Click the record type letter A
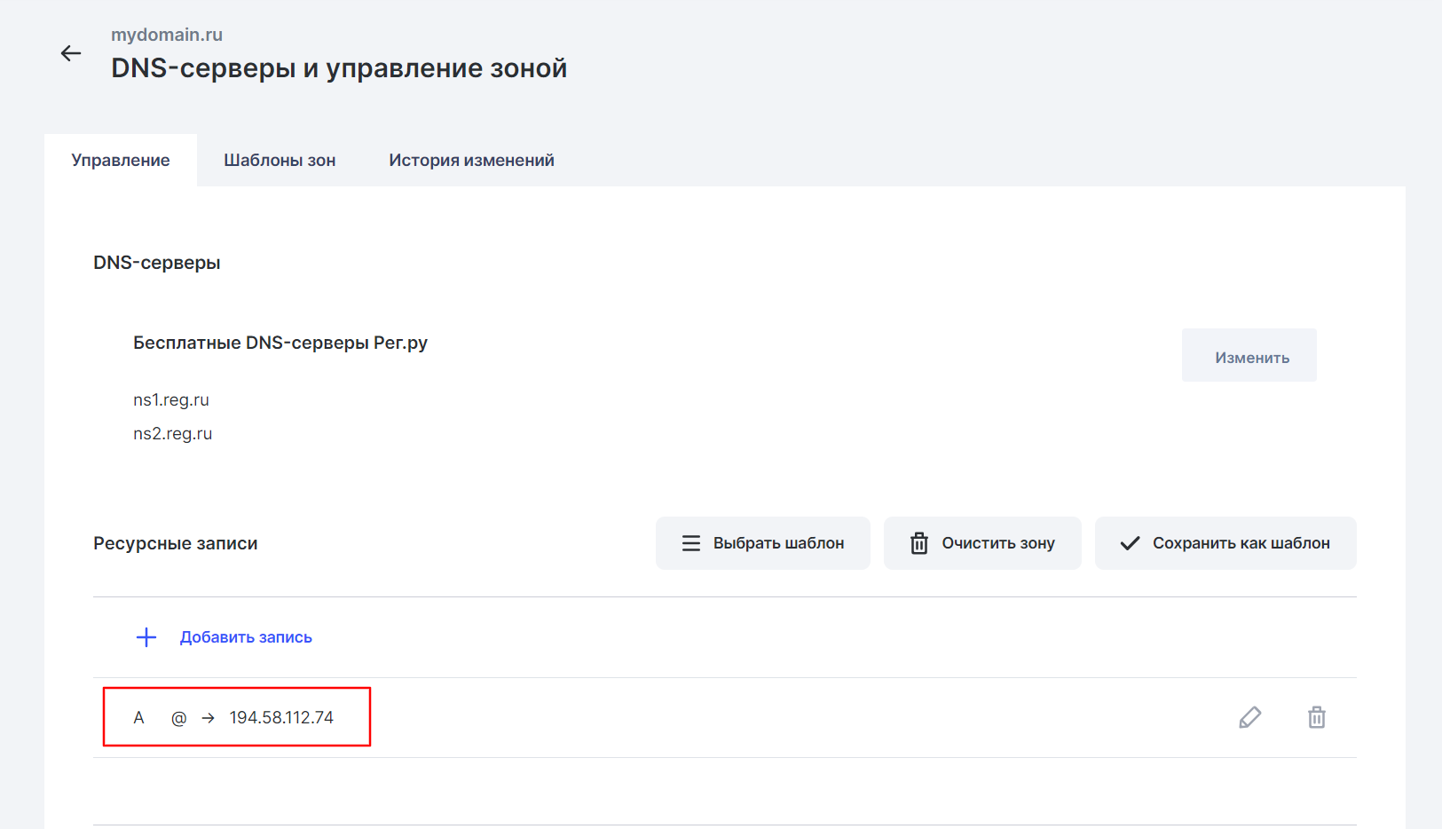 tap(138, 717)
